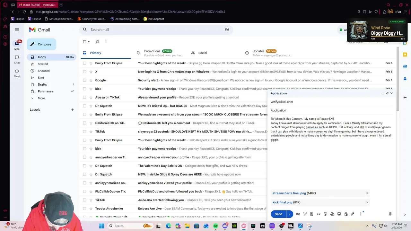411x231 pixels.
Task: Toggle confidential mode lock icon
Action: pos(346,214)
